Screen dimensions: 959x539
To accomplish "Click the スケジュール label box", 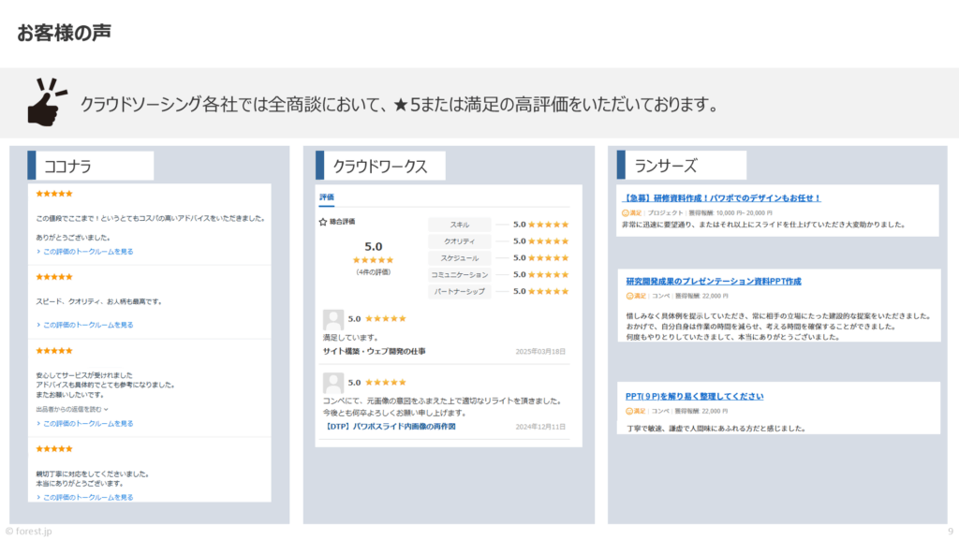I will pyautogui.click(x=459, y=258).
